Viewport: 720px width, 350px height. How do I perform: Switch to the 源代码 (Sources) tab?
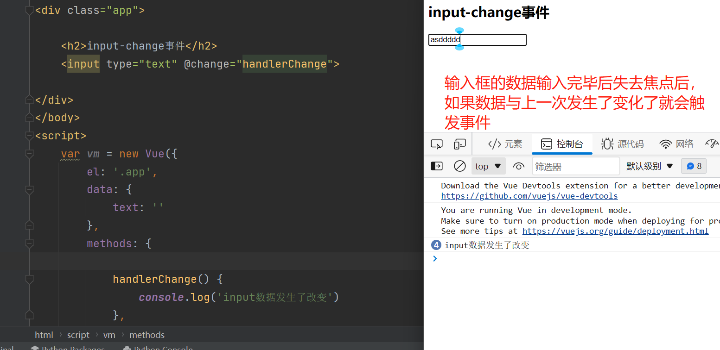623,144
